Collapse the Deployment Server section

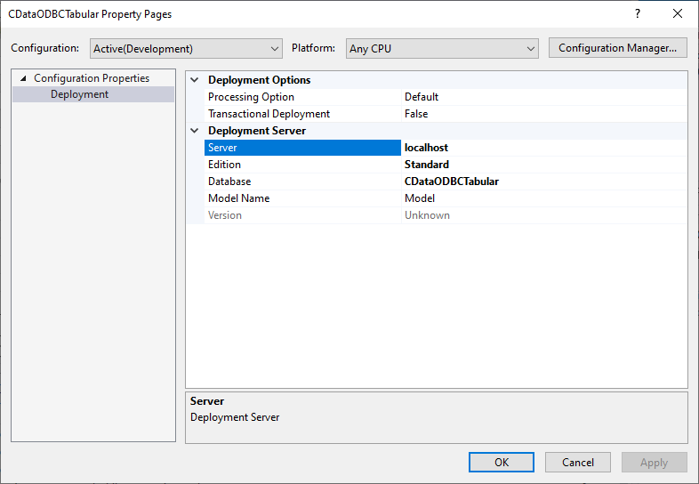pyautogui.click(x=195, y=131)
